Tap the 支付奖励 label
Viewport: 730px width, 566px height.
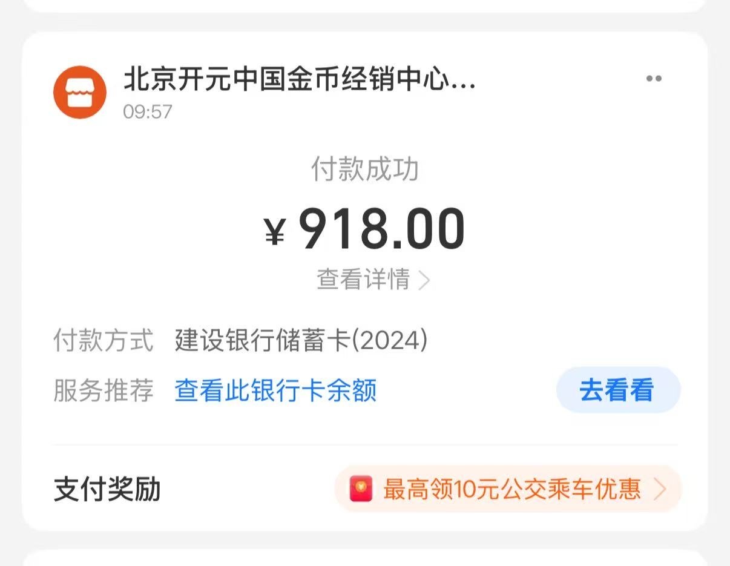tap(107, 489)
